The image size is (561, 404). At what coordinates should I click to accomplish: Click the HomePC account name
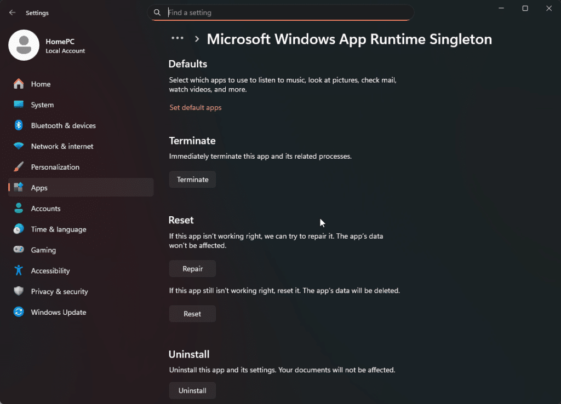(x=60, y=42)
